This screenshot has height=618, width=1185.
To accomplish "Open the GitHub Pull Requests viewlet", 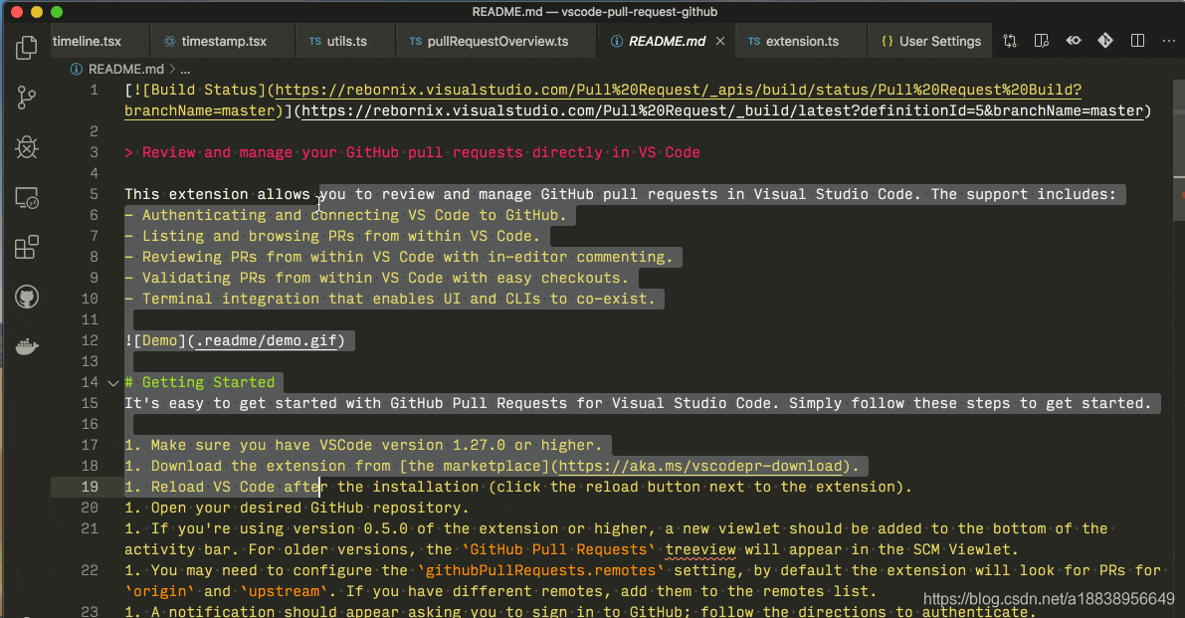I will pyautogui.click(x=27, y=297).
